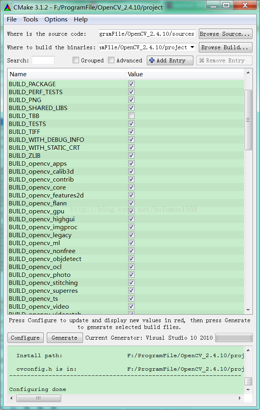Click variable list scroll-down arrow
Viewport: 260px width, 410px height.
[x=248, y=310]
